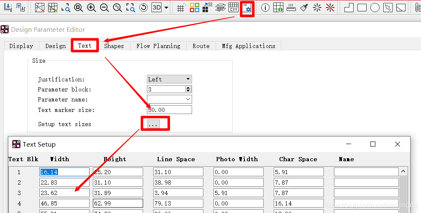Click Line Space field 3.94
The image size is (421, 213).
point(178,193)
